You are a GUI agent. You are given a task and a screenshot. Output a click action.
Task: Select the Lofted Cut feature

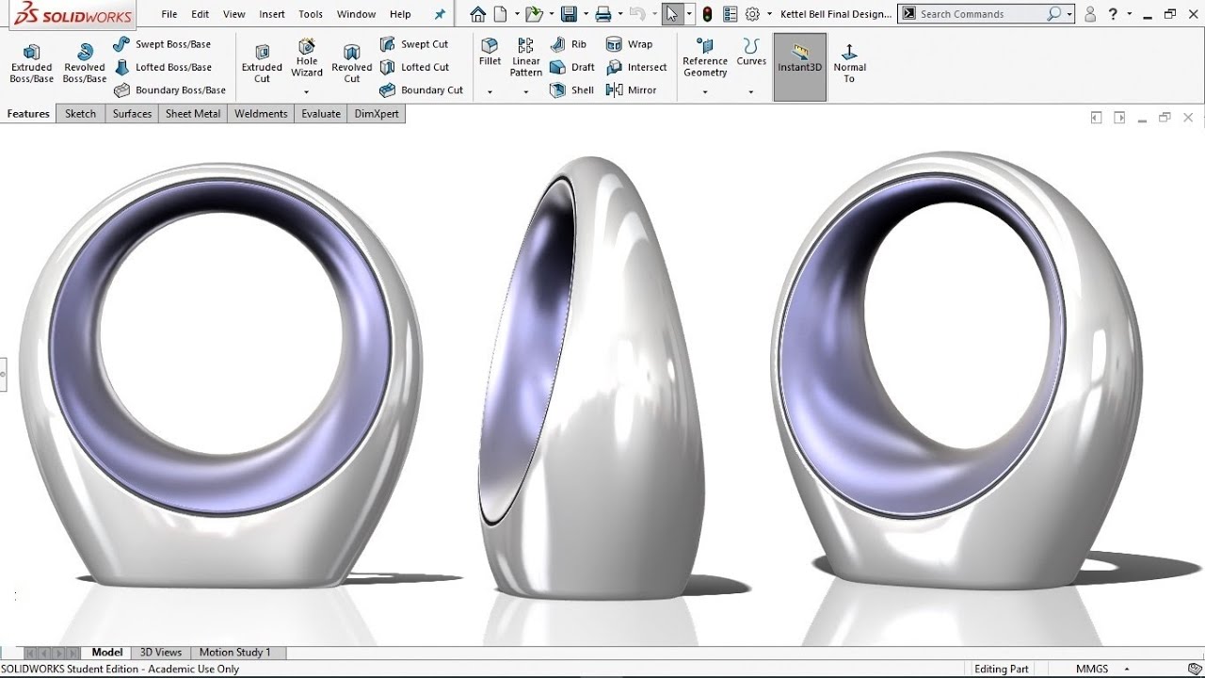point(414,67)
